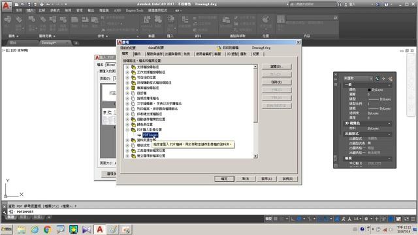The image size is (418, 235).
Task: Click the 套用(A) apply button
Action: coord(266,179)
